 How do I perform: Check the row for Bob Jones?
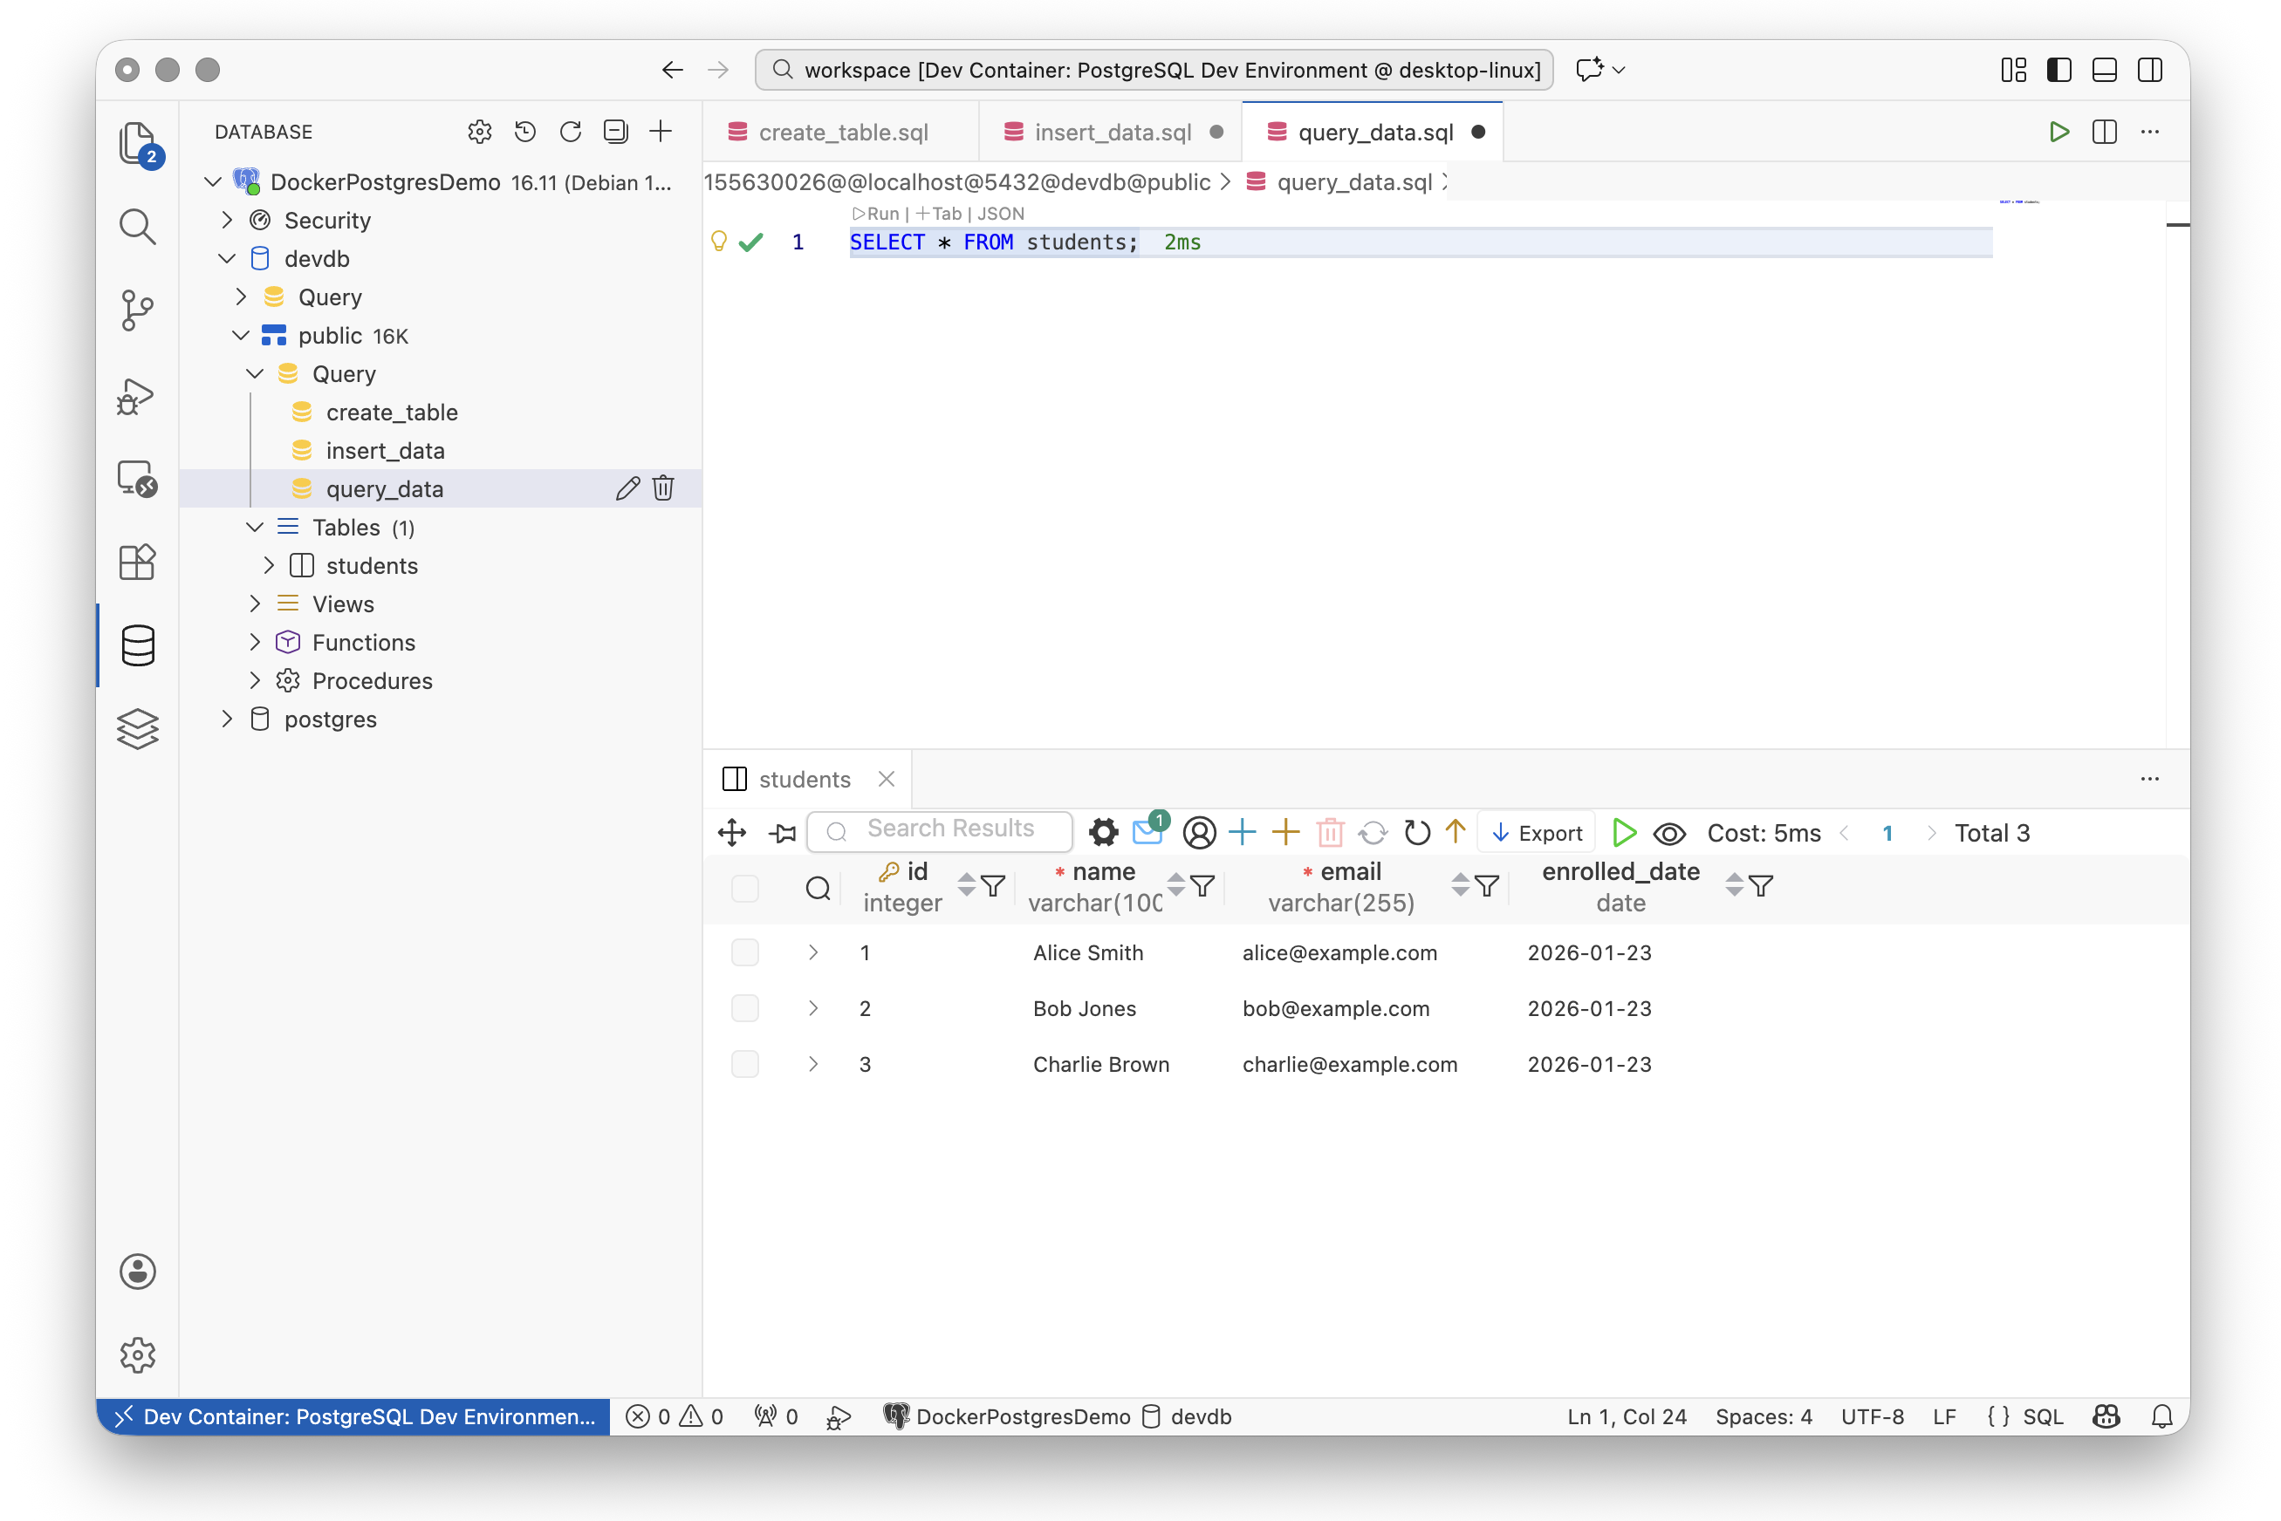point(744,1009)
